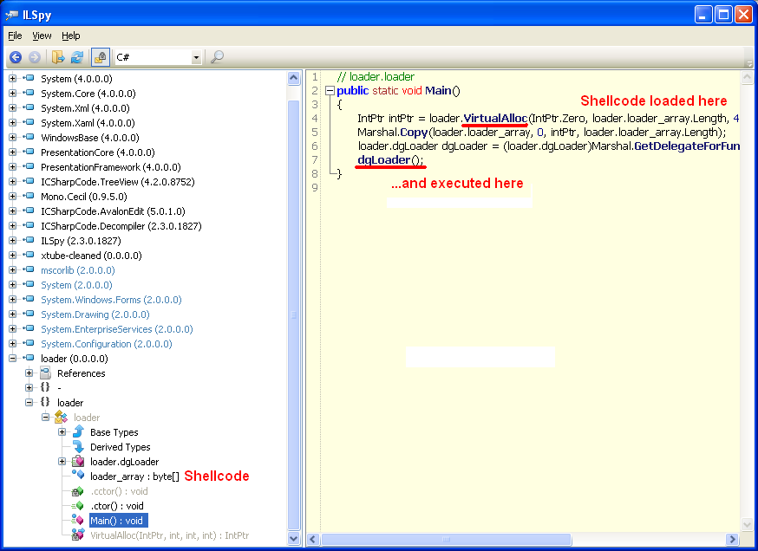Follow the Copy method link in code

pyautogui.click(x=414, y=133)
